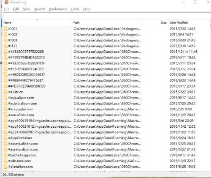Open the File menu
The image size is (211, 178).
pos(7,9)
